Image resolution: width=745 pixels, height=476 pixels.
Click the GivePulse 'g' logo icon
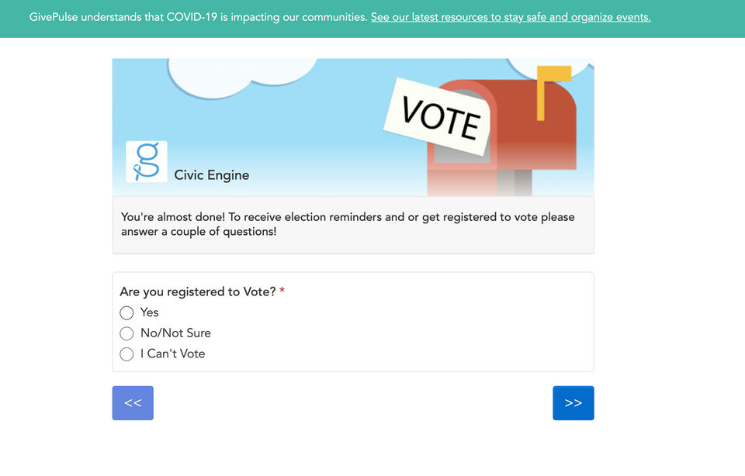147,162
